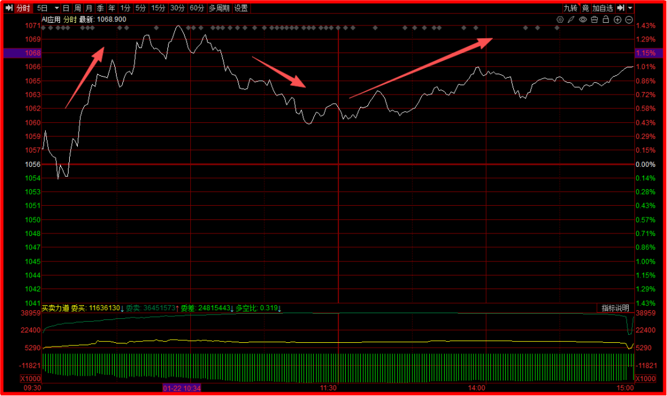This screenshot has width=667, height=396.
Task: Switch to the 分时 intraday tab
Action: coord(23,8)
